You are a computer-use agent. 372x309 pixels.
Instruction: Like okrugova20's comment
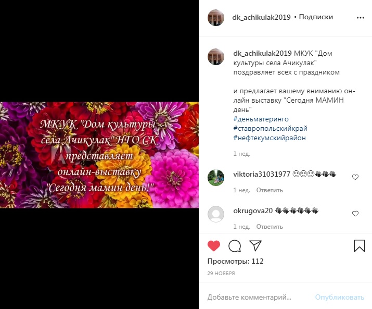click(355, 214)
